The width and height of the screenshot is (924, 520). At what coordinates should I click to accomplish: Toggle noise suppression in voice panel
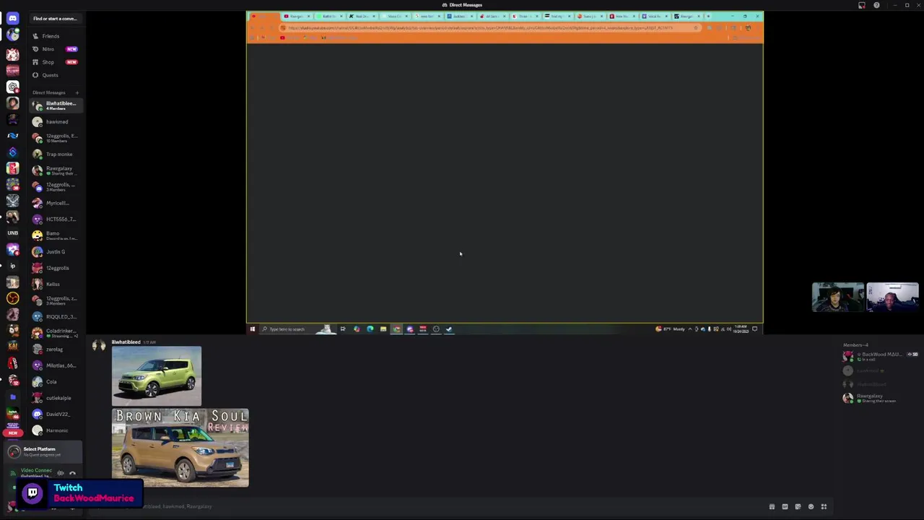(x=61, y=473)
